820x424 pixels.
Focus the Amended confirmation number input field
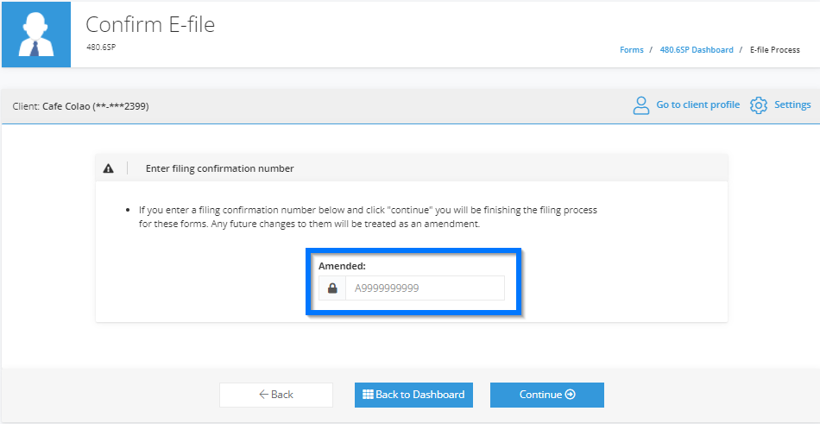(x=425, y=288)
